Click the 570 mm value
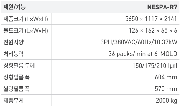Viewport: 181px width, 107px height. coord(166,89)
